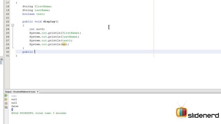The image size is (221, 124).
Task: Click the 'run:' line in Output
Action: (x=14, y=96)
